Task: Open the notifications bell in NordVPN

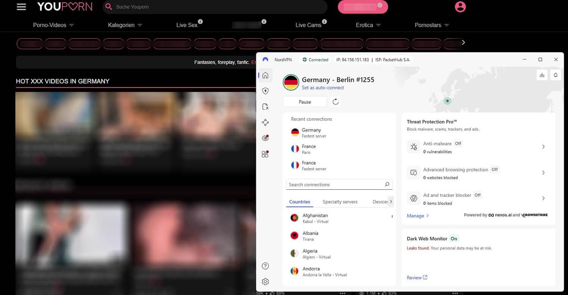Action: pos(556,75)
